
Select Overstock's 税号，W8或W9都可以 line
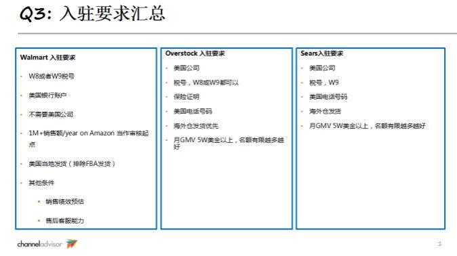[x=206, y=83]
